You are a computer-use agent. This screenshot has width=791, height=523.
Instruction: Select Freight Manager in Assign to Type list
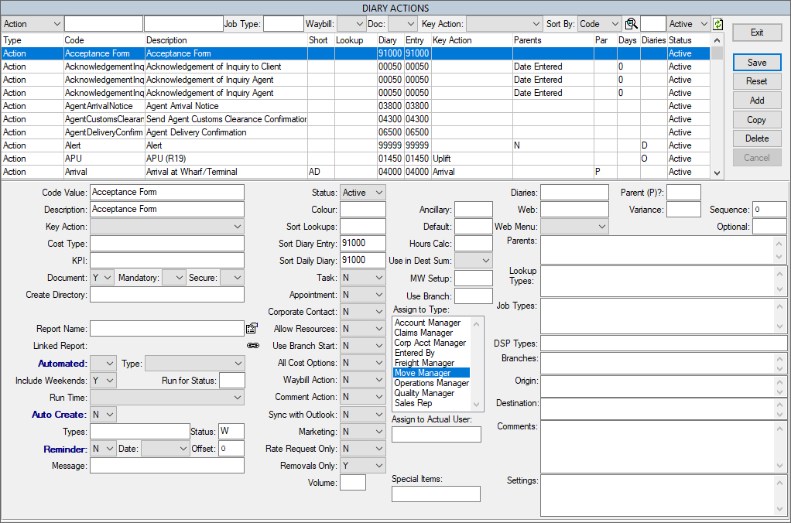419,363
